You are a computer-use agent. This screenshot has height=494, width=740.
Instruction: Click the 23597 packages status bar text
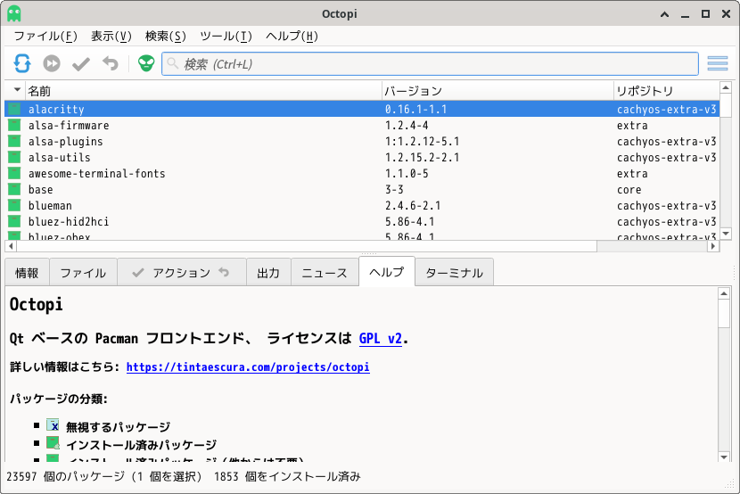click(103, 476)
